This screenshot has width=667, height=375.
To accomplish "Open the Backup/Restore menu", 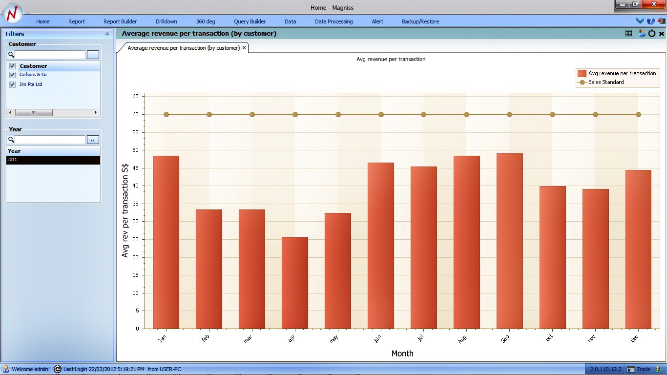I will point(420,21).
